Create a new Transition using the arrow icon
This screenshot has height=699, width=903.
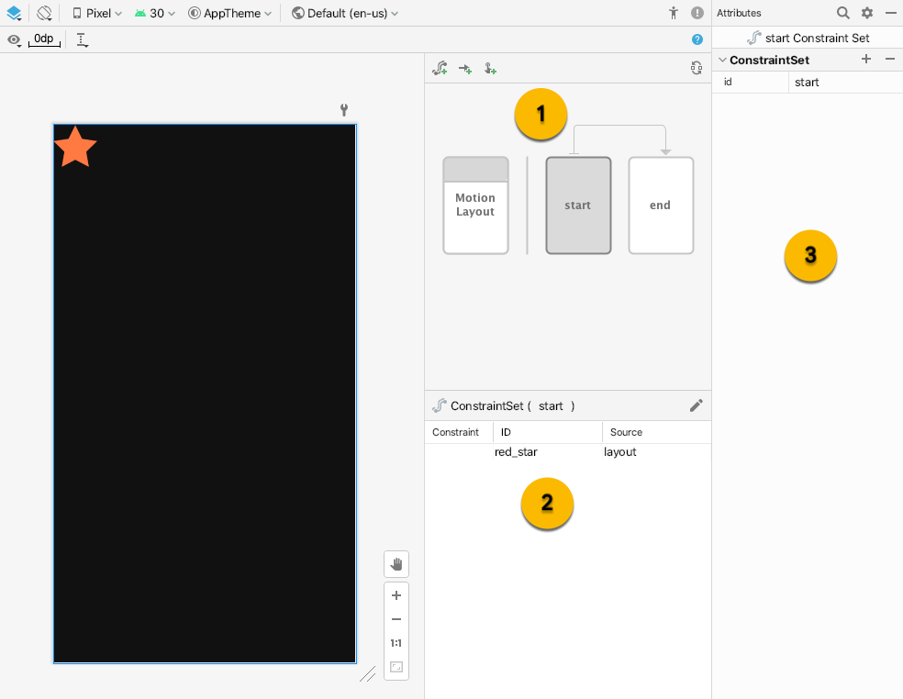tap(464, 67)
